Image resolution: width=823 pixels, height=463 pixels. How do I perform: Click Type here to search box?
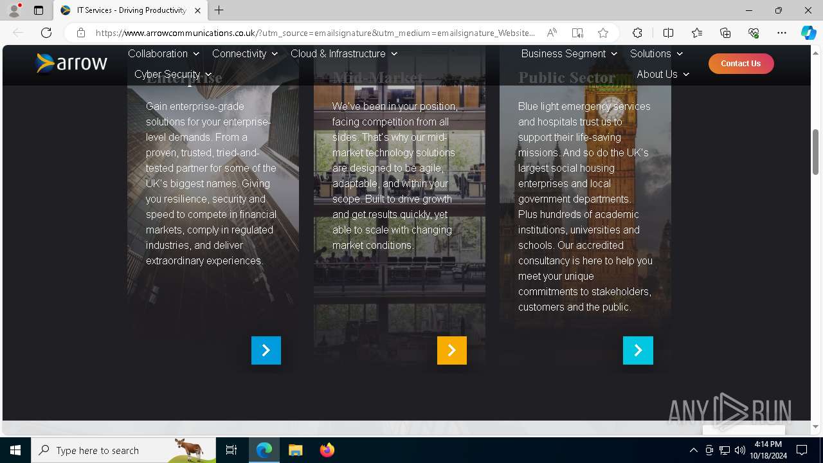(x=123, y=450)
